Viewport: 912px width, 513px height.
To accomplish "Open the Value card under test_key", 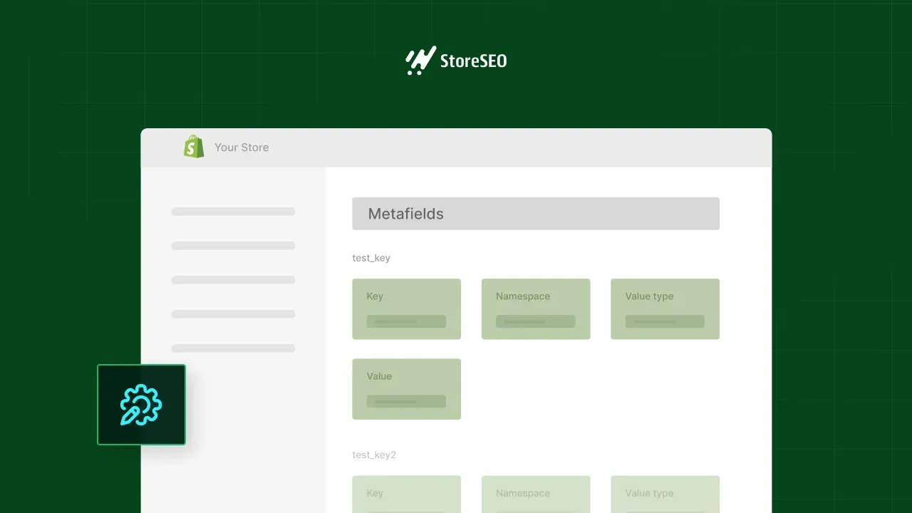I will (406, 389).
